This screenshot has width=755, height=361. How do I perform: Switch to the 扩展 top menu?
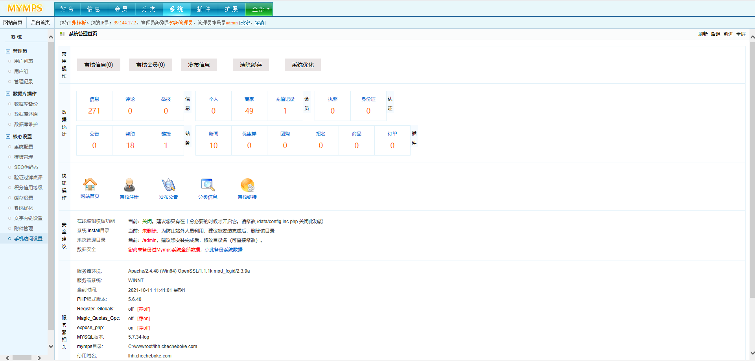point(231,9)
